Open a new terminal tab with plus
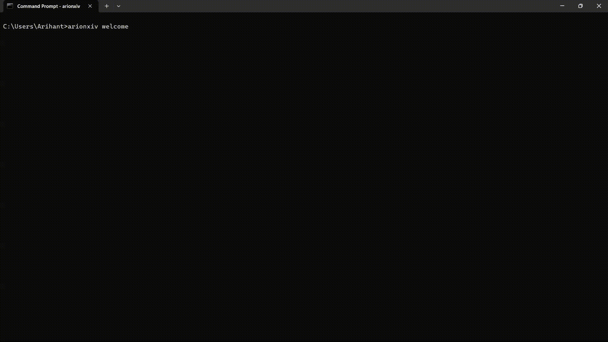Screen dimensions: 608x342 (107, 6)
